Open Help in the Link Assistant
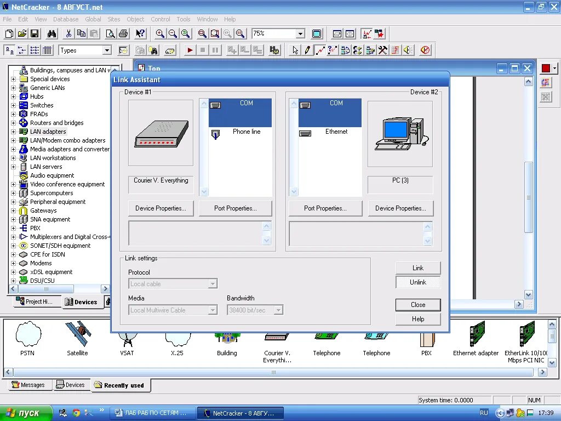Image resolution: width=561 pixels, height=421 pixels. coord(418,319)
